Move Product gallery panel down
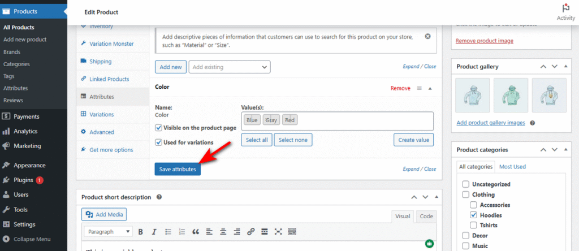Viewport: 579px width, 251px height. click(555, 67)
